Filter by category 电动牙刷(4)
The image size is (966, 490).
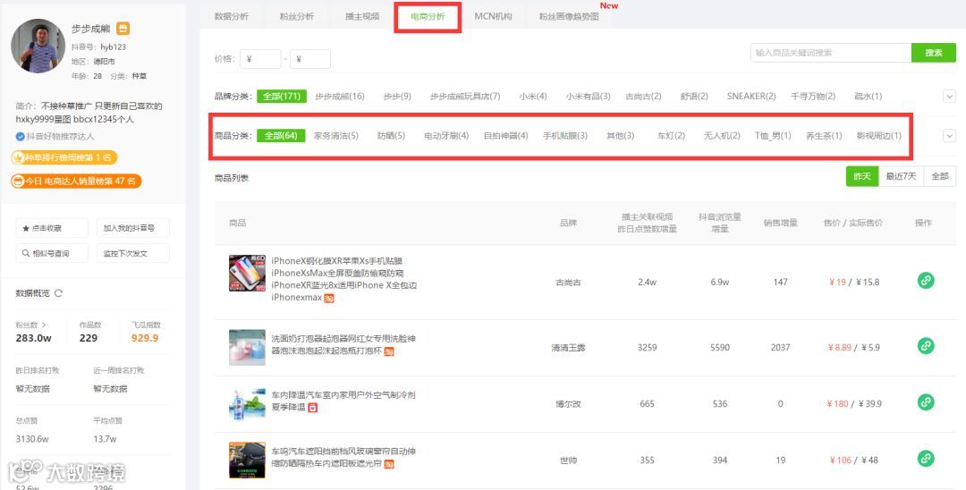pos(446,136)
